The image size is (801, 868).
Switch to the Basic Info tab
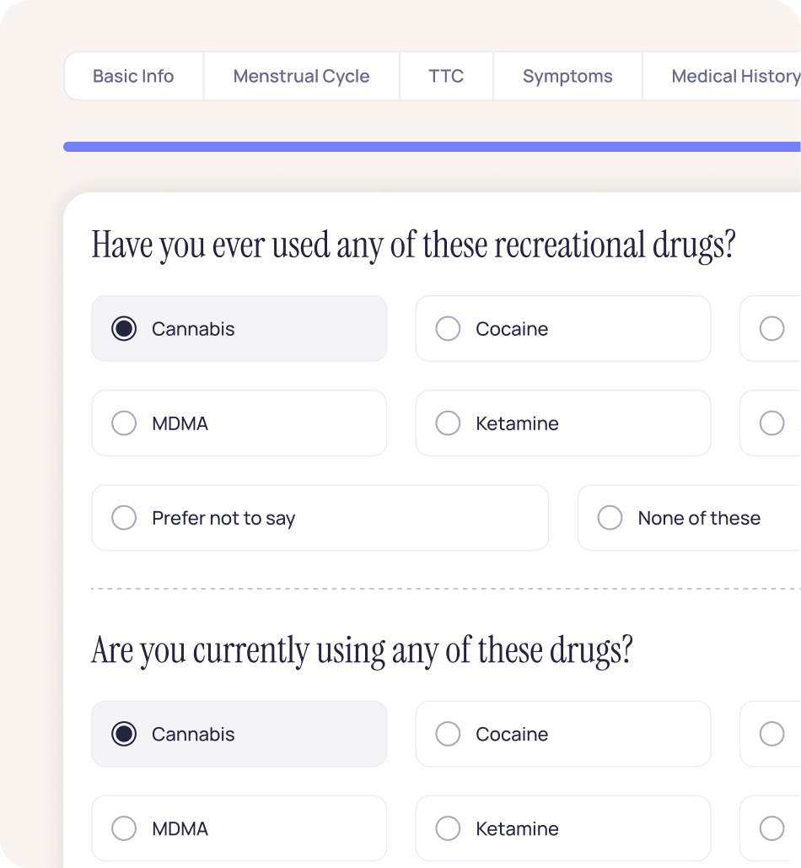pyautogui.click(x=133, y=76)
